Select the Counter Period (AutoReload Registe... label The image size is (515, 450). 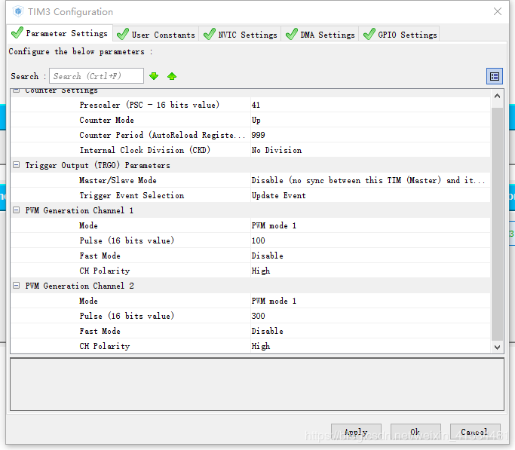point(162,135)
